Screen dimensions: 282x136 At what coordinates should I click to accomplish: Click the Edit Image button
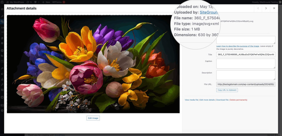click(93, 118)
